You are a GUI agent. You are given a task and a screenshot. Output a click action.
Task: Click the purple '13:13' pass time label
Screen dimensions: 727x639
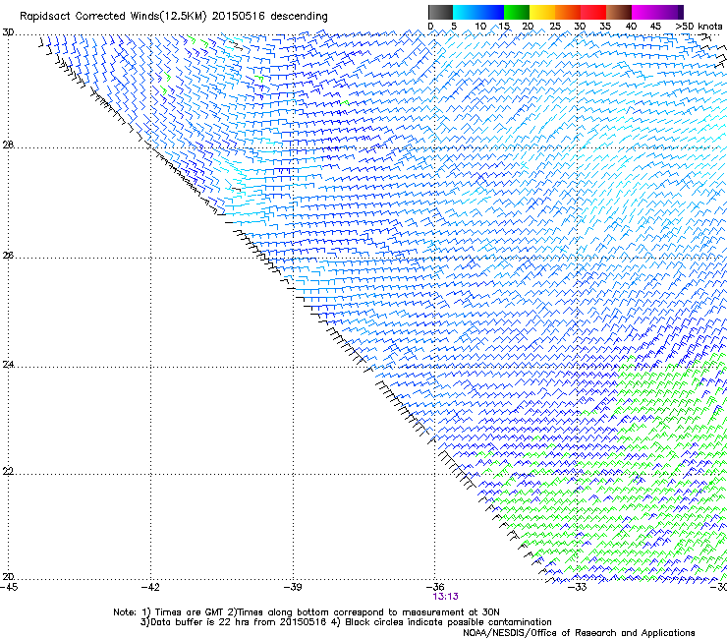click(x=446, y=597)
